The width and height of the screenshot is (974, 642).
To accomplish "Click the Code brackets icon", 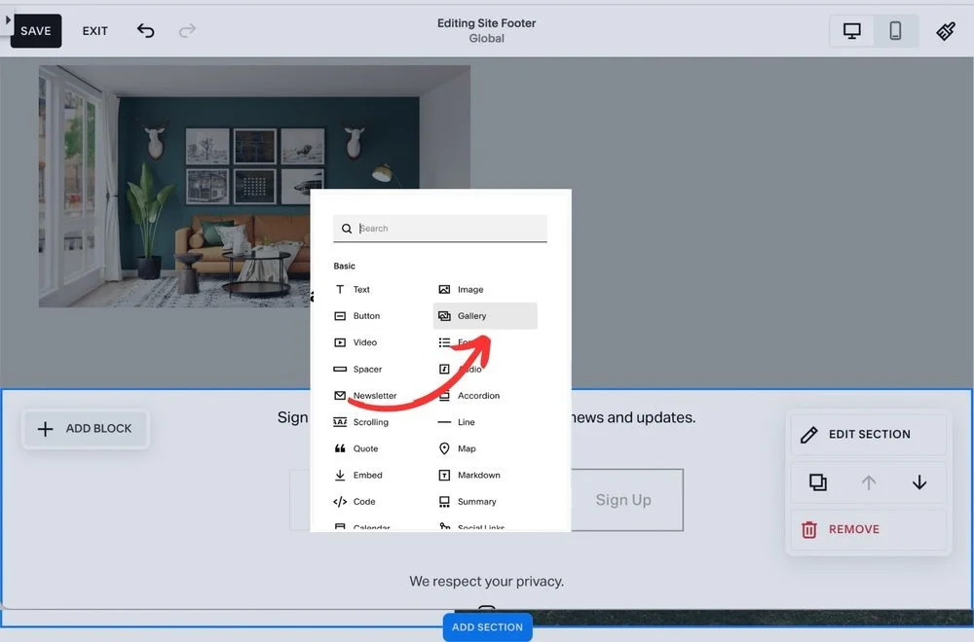I will point(340,502).
